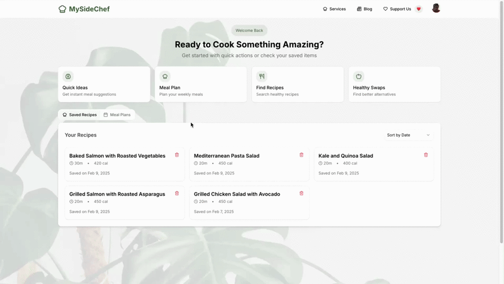Click the Blog newspaper icon
The height and width of the screenshot is (284, 504).
point(359,9)
